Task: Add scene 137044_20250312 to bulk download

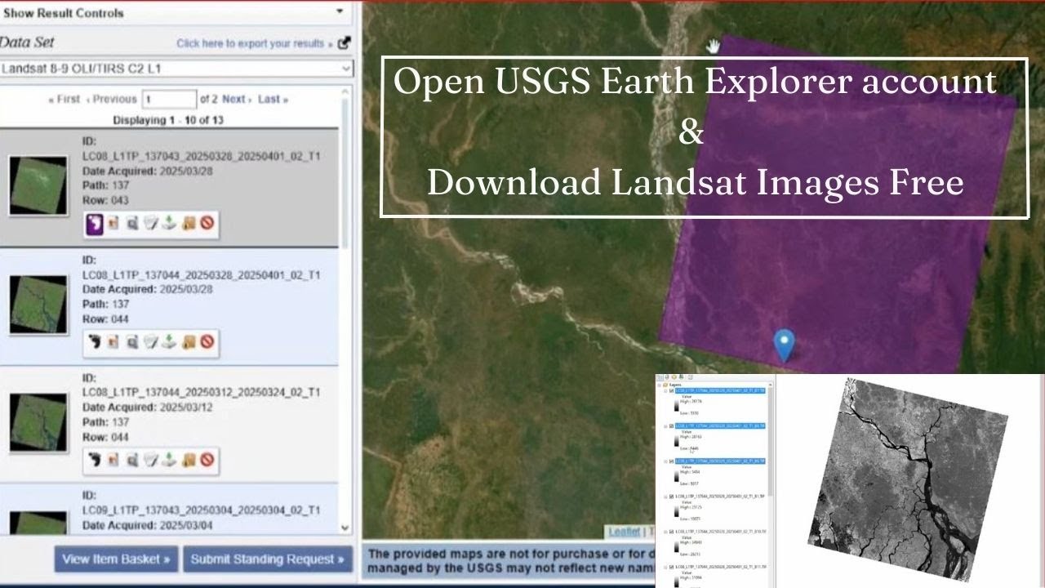Action: (189, 460)
